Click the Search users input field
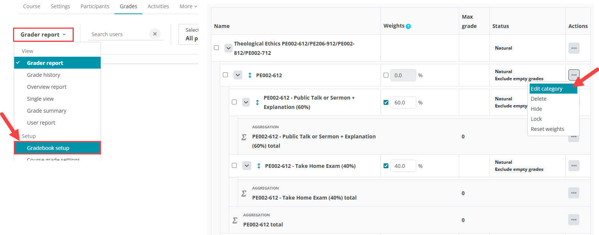599x235 pixels. [119, 34]
